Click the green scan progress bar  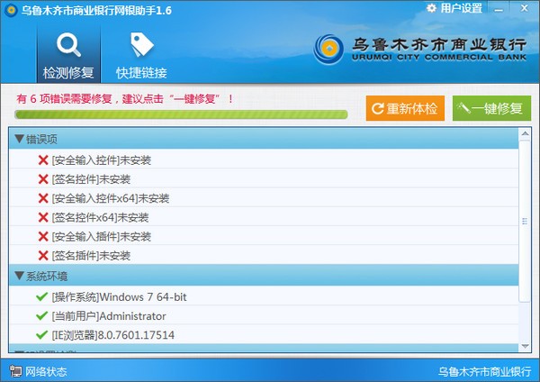tap(181, 114)
